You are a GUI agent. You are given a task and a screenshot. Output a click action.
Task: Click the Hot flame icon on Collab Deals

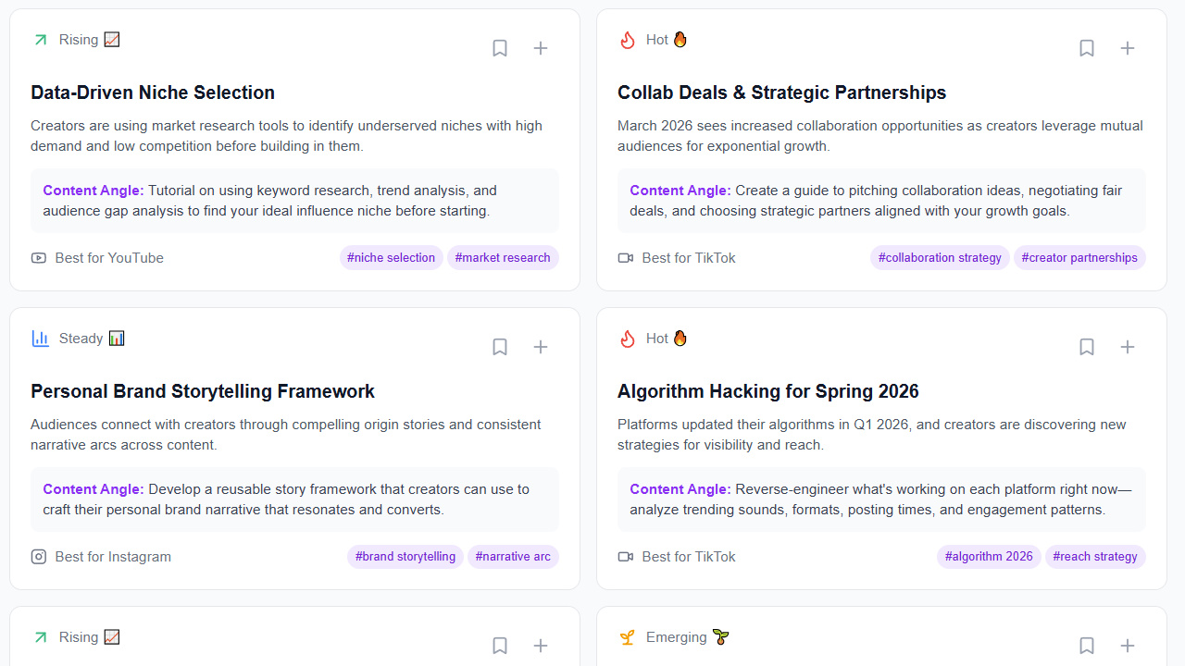click(x=628, y=40)
